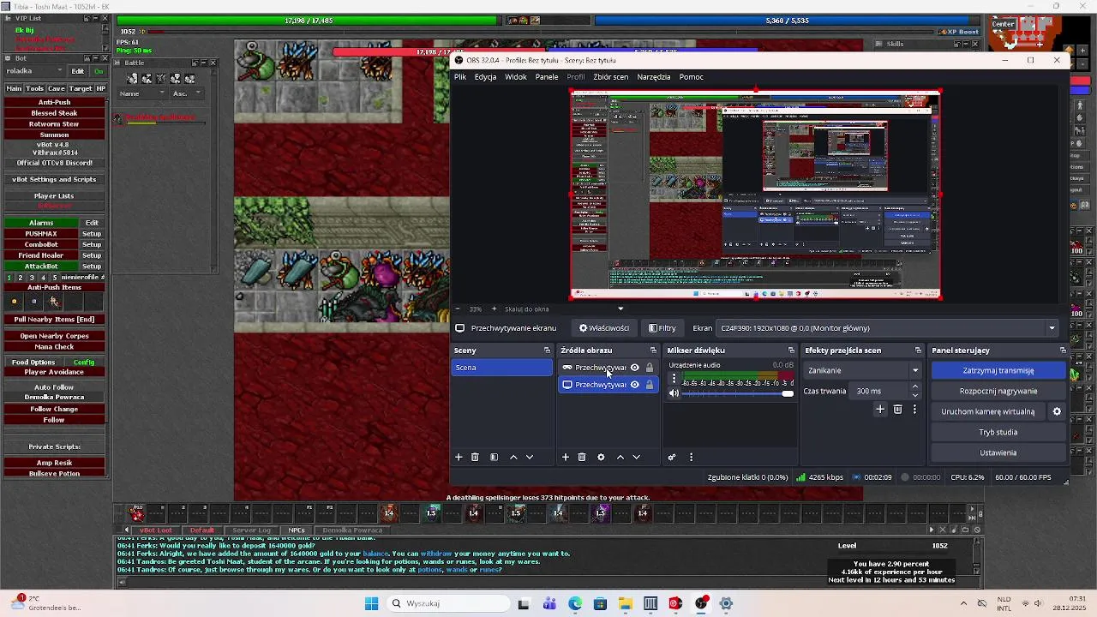1097x617 pixels.
Task: Open Ustawienia in OBS control panel
Action: point(998,452)
